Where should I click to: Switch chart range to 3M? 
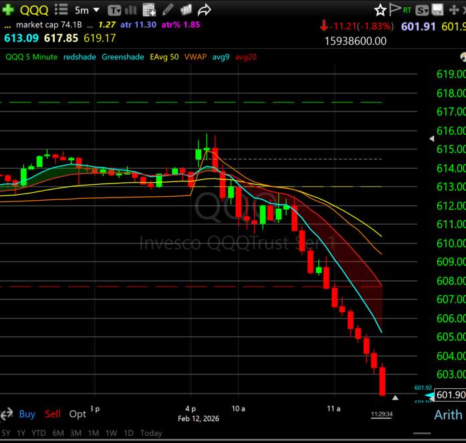76,433
